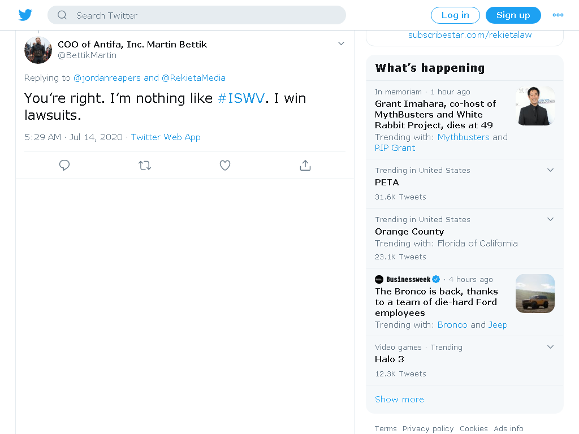Click the Sign up button
The height and width of the screenshot is (434, 579).
tap(513, 15)
